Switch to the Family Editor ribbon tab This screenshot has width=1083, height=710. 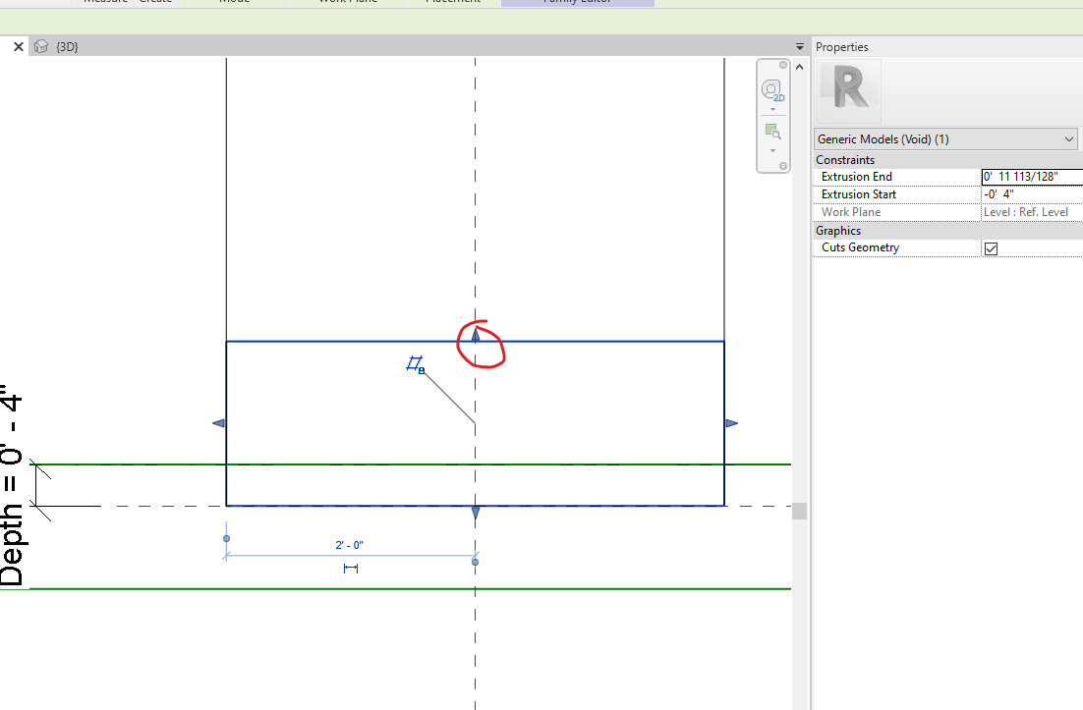pos(577,3)
